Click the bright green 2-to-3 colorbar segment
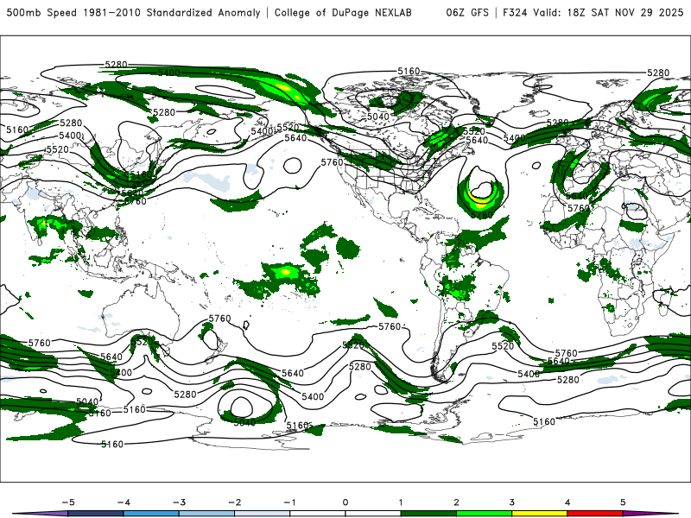The height and width of the screenshot is (518, 691). tap(484, 514)
